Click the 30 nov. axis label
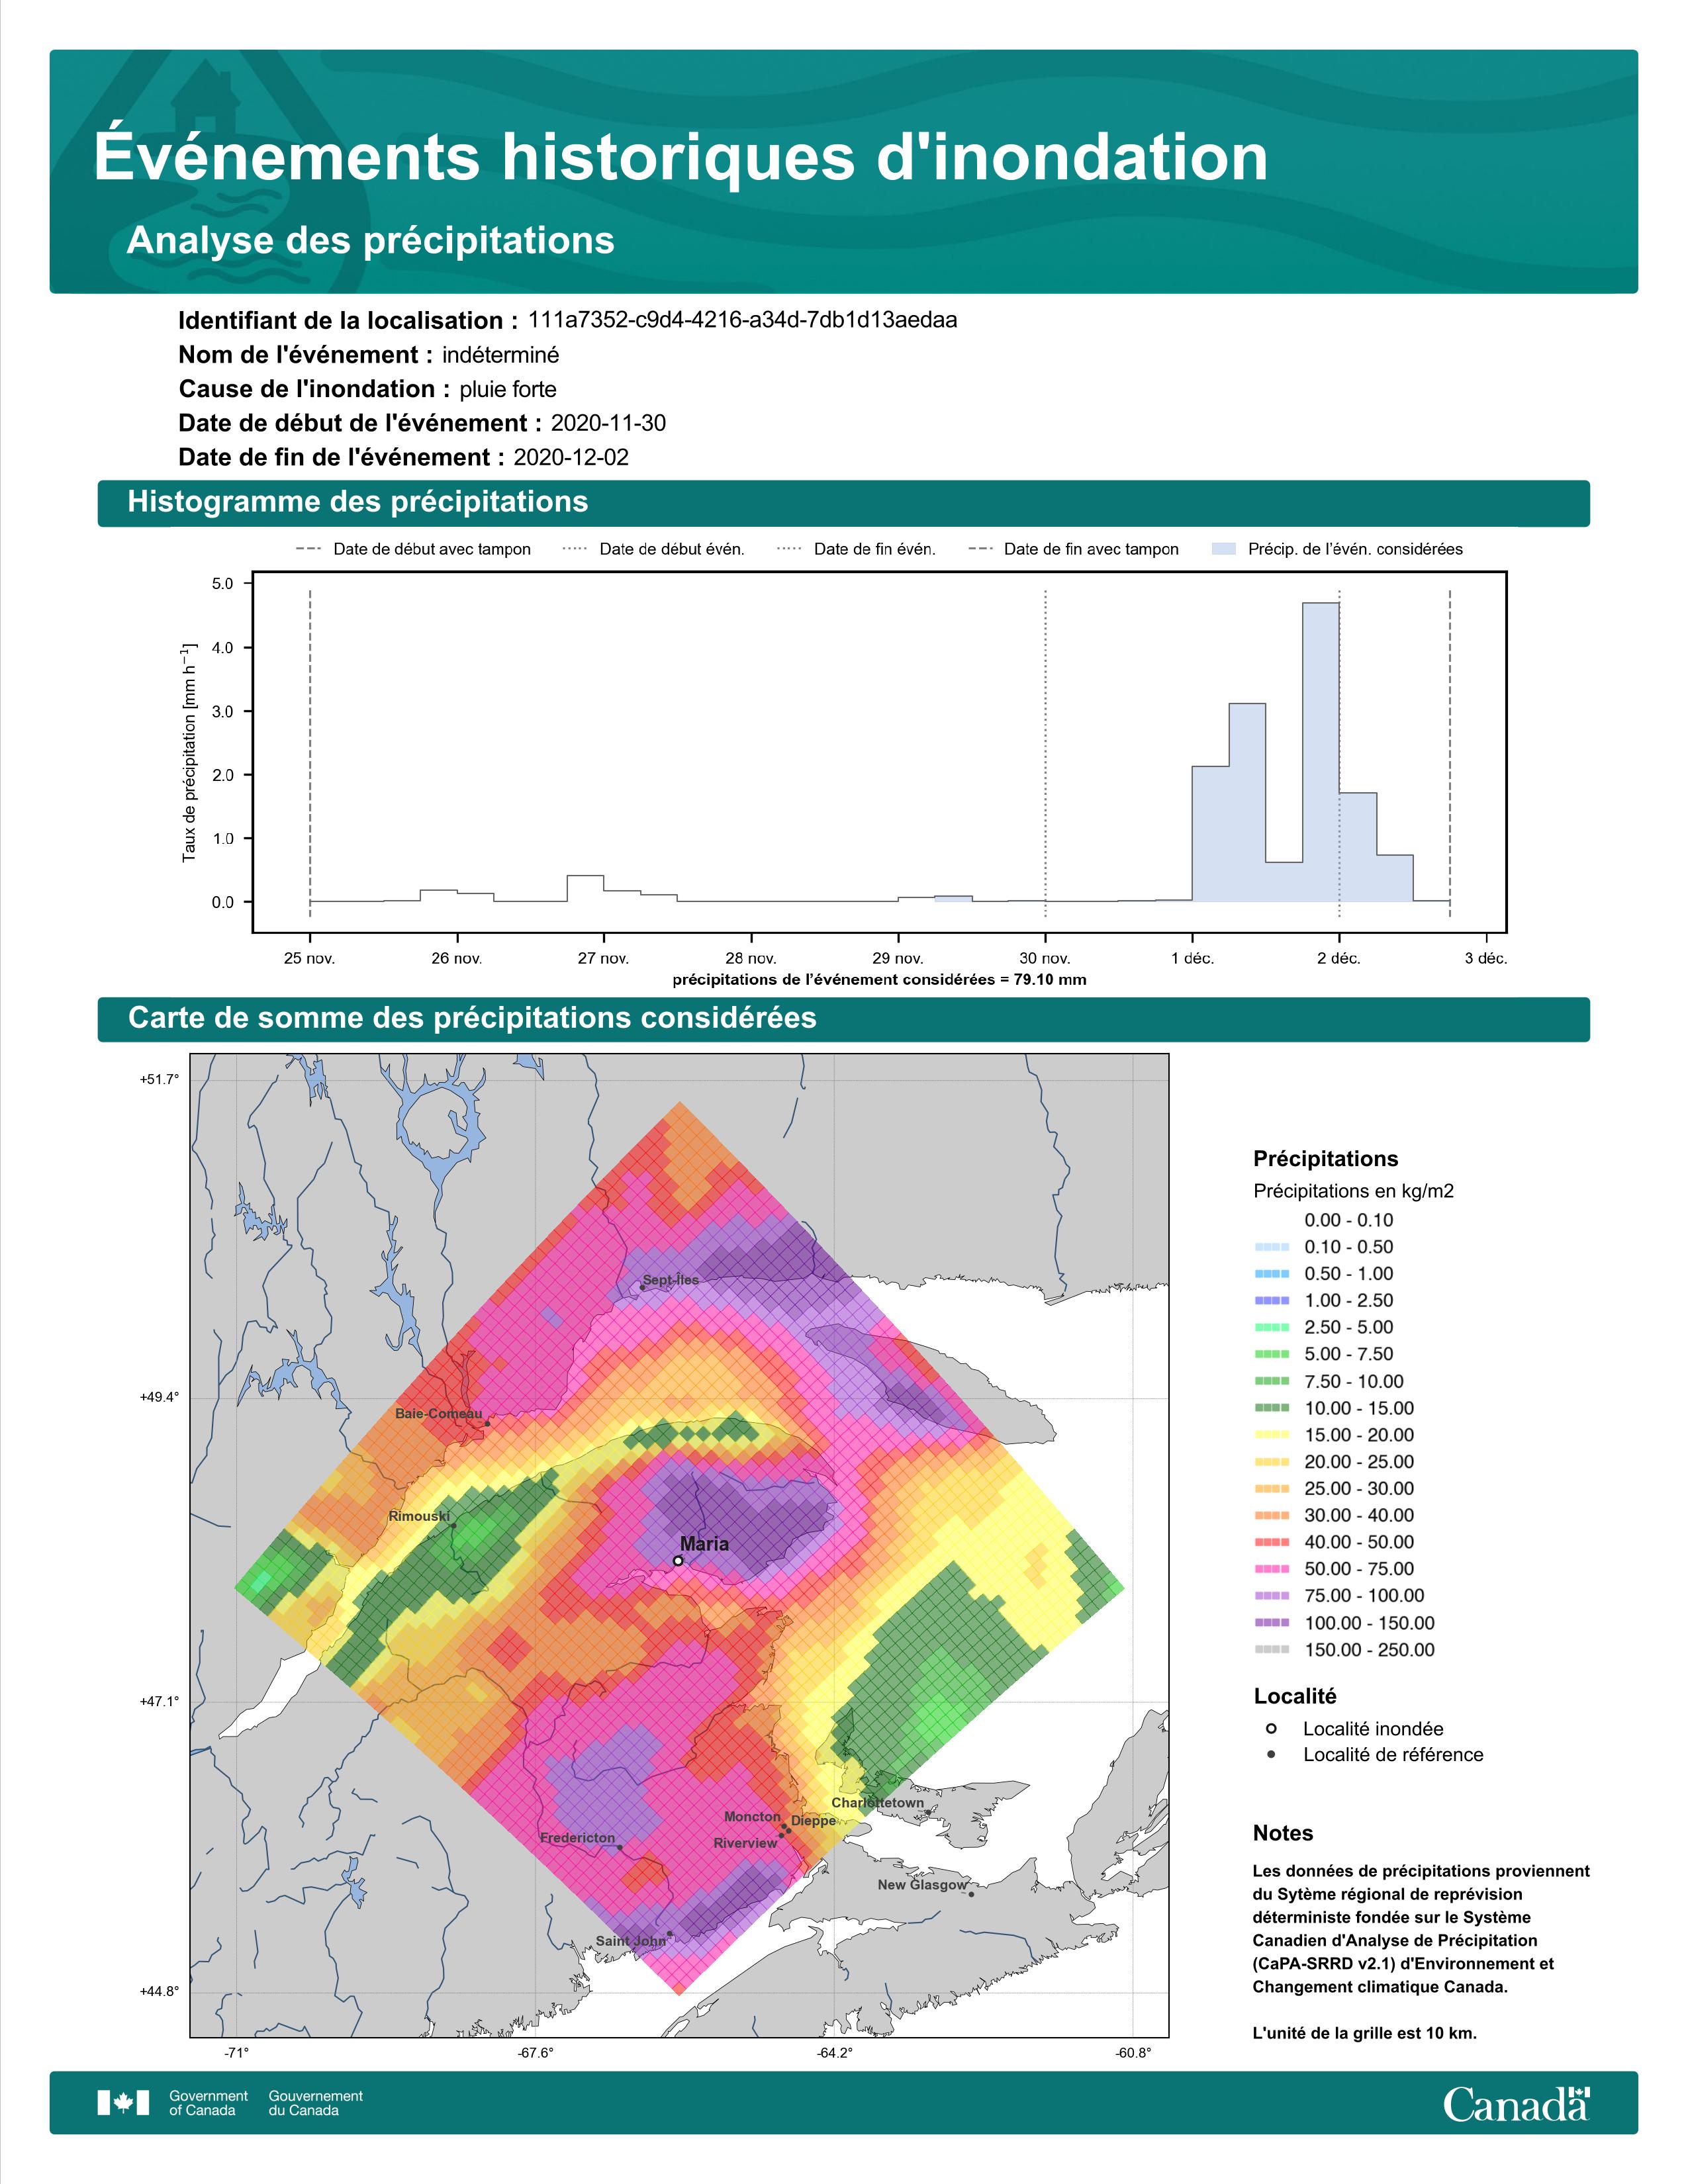The height and width of the screenshot is (2184, 1688). pos(1044,958)
